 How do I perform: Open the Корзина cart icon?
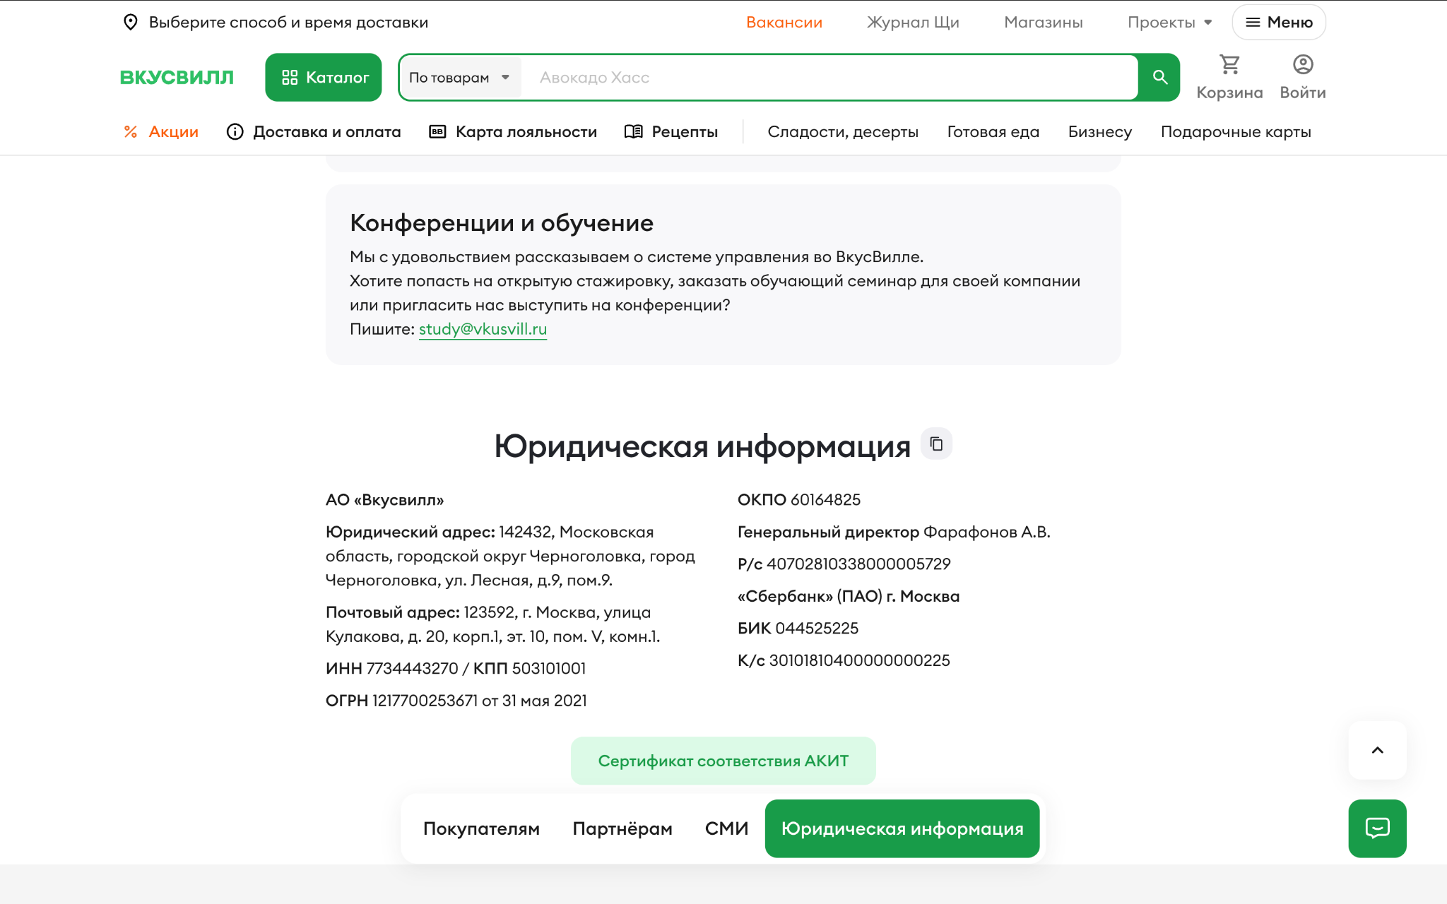pos(1229,77)
